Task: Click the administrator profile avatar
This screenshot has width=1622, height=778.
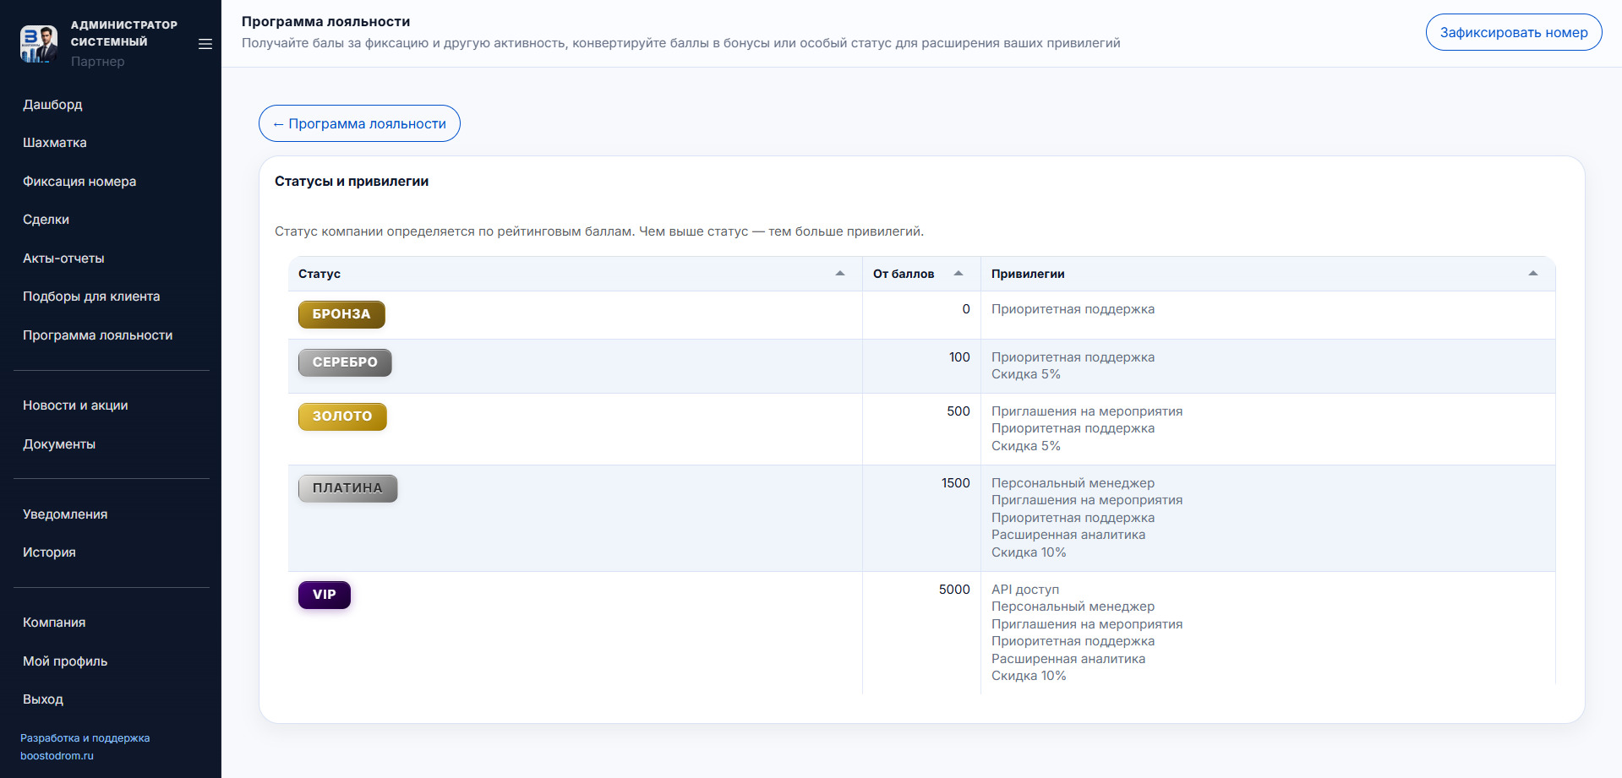Action: [x=39, y=43]
